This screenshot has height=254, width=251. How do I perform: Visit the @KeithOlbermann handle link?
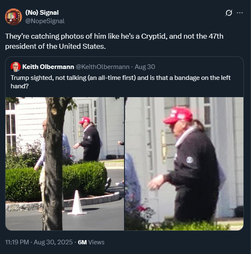(103, 67)
